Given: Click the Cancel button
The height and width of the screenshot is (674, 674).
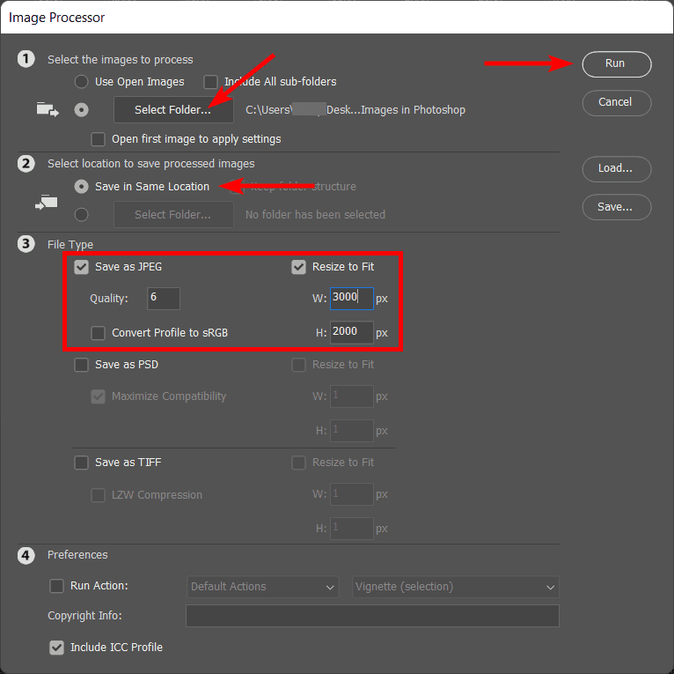Looking at the screenshot, I should click(x=616, y=102).
